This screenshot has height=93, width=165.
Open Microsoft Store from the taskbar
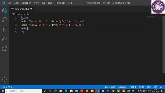71,91
